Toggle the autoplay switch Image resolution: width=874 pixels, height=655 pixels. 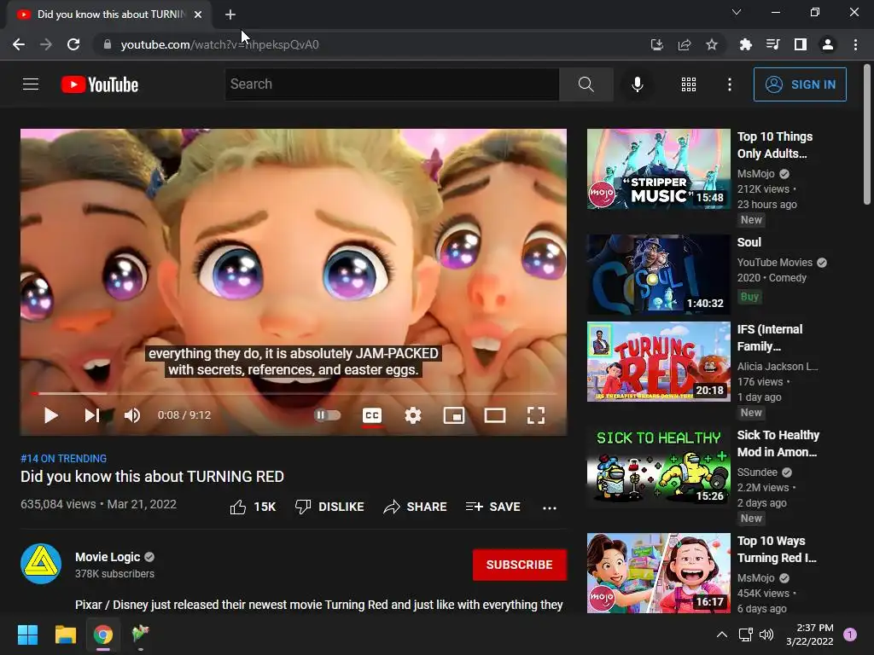click(327, 415)
